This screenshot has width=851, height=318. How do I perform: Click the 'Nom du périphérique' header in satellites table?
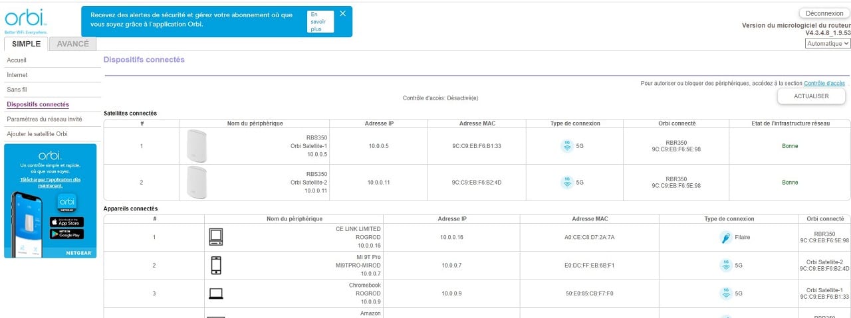[x=255, y=123]
